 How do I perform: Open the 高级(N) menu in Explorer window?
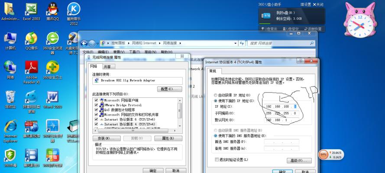tap(150, 52)
